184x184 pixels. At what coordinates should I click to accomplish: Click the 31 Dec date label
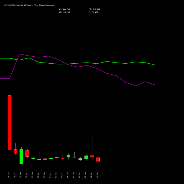click(x=9, y=175)
